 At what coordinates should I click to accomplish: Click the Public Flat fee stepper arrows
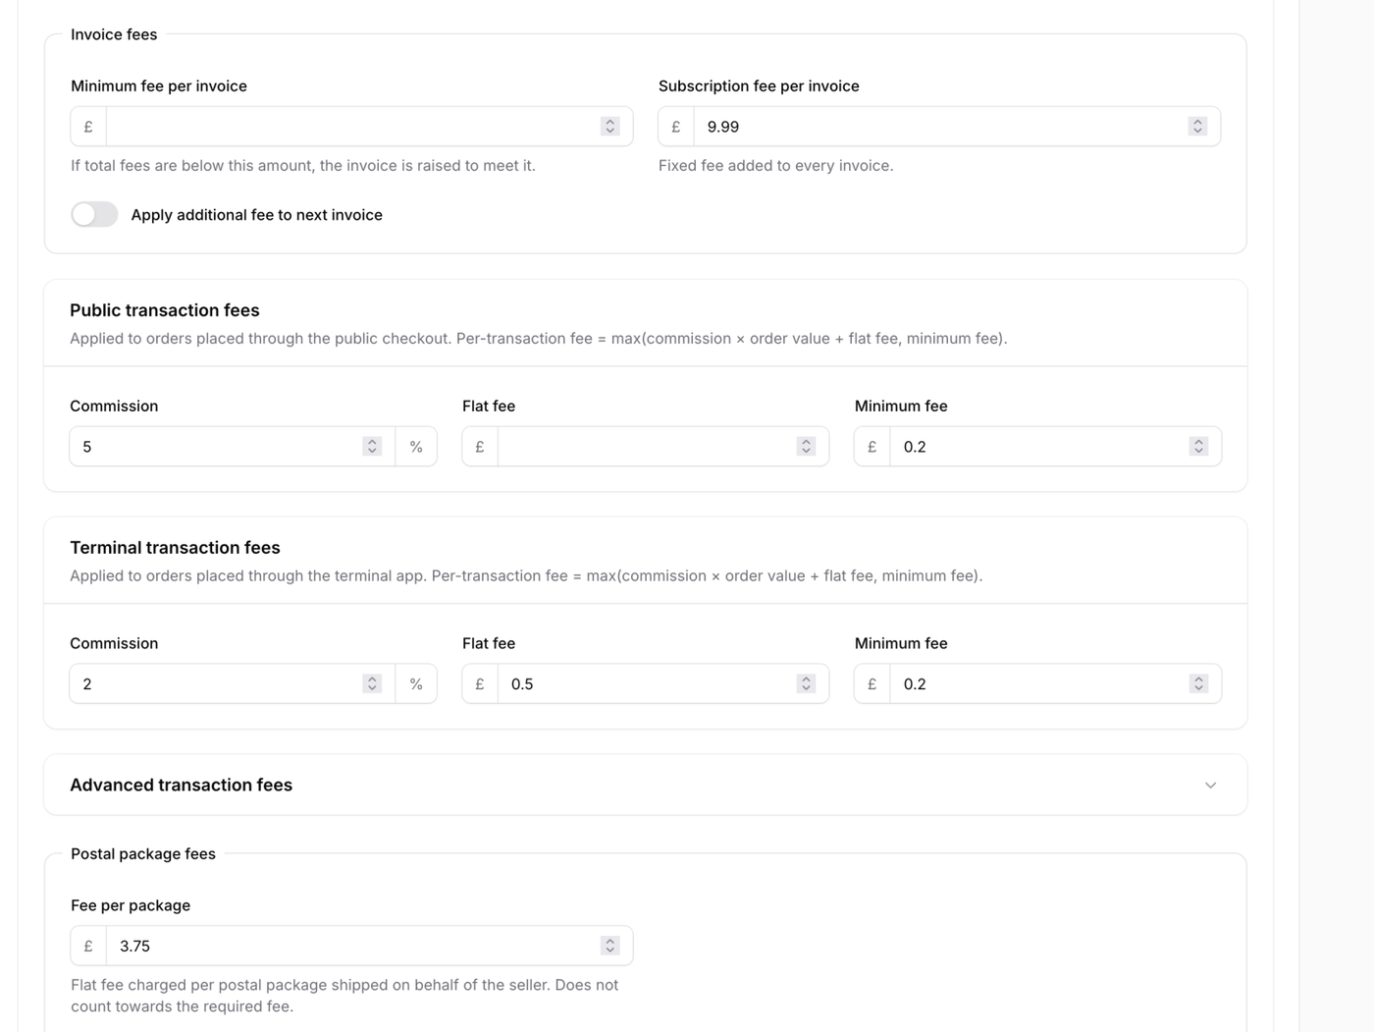point(806,447)
